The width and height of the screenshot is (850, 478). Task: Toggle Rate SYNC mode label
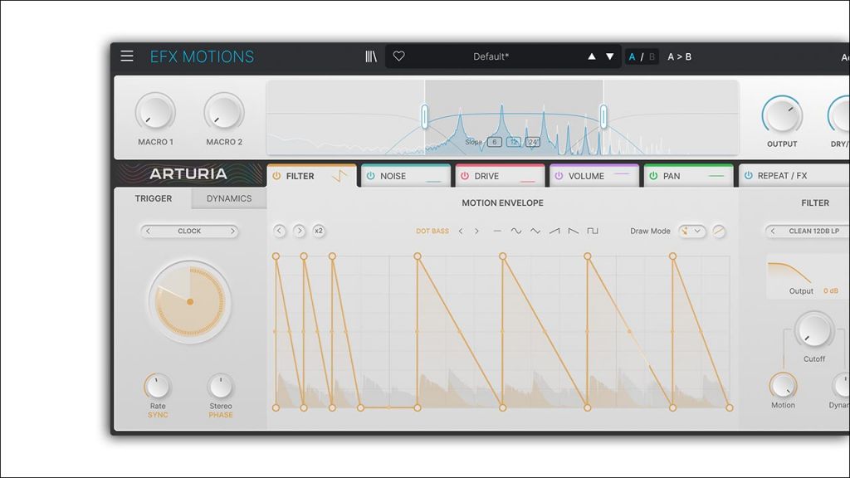[158, 415]
